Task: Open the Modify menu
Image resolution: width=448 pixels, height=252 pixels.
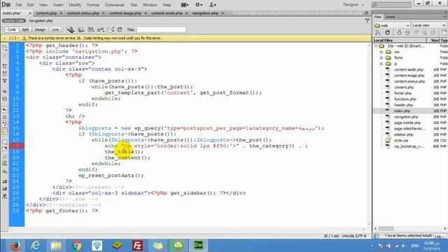Action: [x=75, y=5]
